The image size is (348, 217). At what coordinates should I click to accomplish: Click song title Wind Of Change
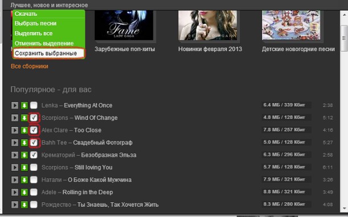click(x=96, y=118)
